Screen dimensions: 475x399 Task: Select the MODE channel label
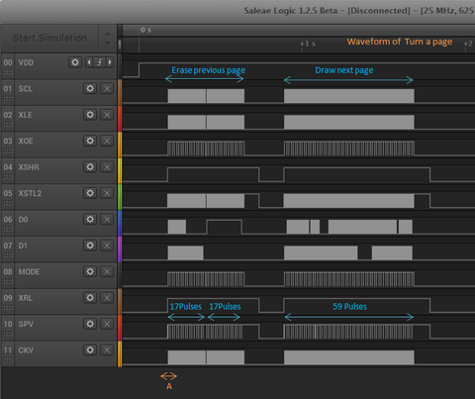(29, 272)
